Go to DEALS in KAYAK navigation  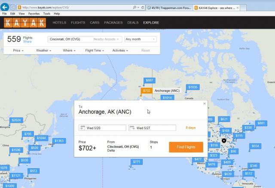click(133, 23)
